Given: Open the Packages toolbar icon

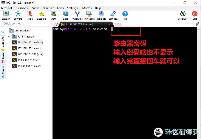Looking at the screenshot, I should [101, 16].
